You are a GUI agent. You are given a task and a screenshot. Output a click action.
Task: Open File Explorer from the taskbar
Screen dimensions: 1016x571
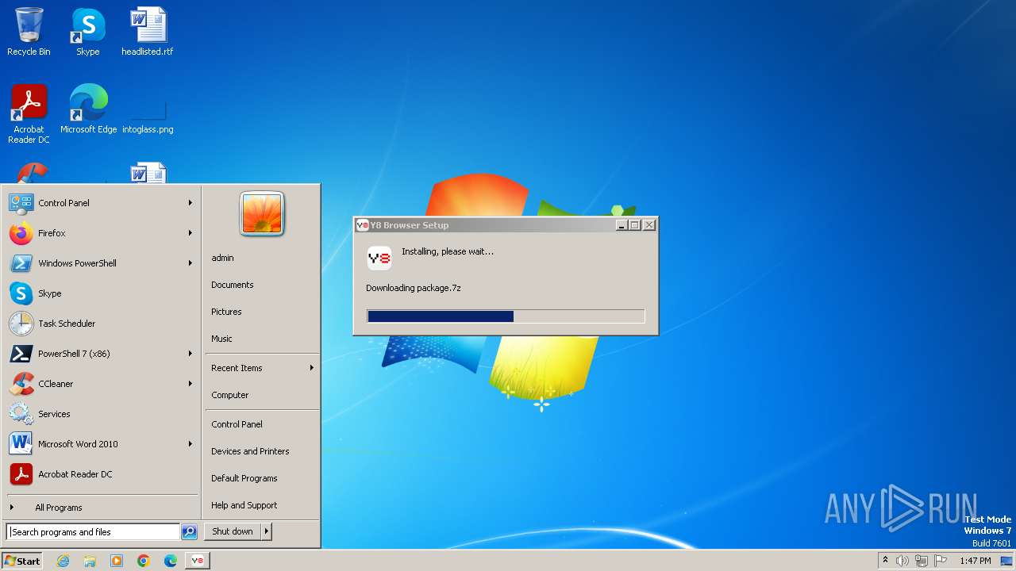tap(90, 561)
